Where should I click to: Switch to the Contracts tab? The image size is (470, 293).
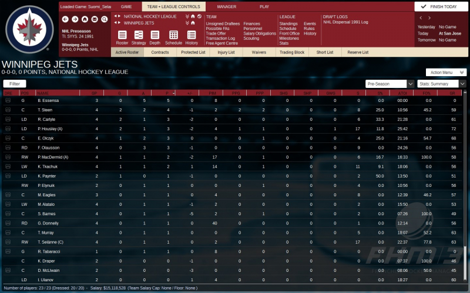coord(160,52)
